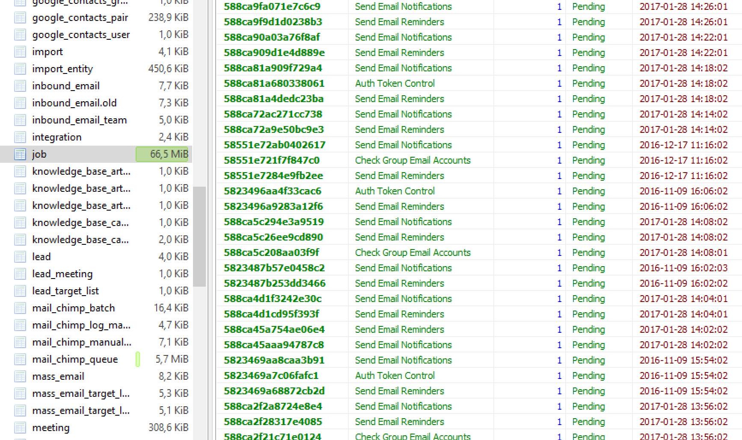Select the mail_chimp_batch table
This screenshot has height=440, width=742.
[74, 308]
